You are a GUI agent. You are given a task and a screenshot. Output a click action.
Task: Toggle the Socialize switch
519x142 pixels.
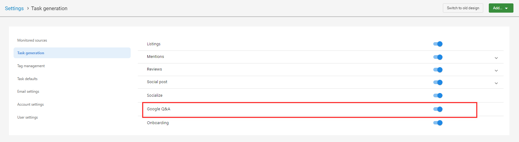(x=438, y=95)
